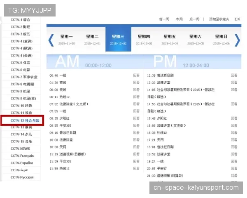Select program text 10:08 法律讲堂
247x198 pixels.
[x=61, y=140]
